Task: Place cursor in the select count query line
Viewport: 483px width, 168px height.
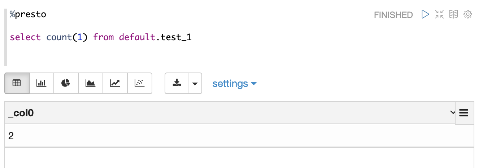Action: tap(101, 37)
